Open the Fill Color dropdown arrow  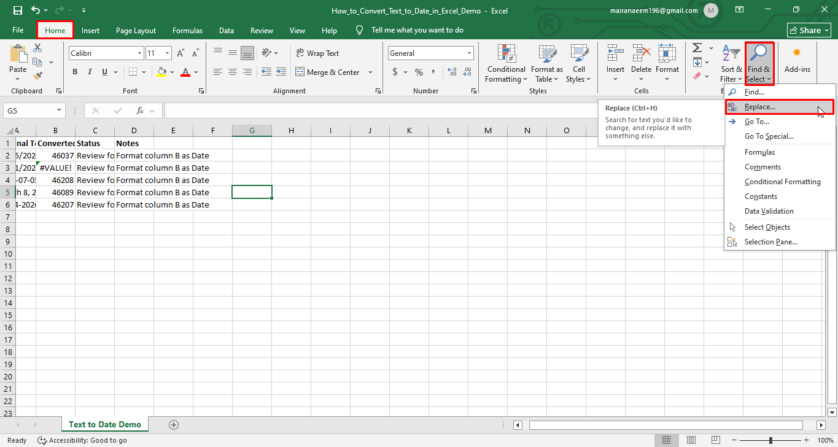(x=173, y=72)
